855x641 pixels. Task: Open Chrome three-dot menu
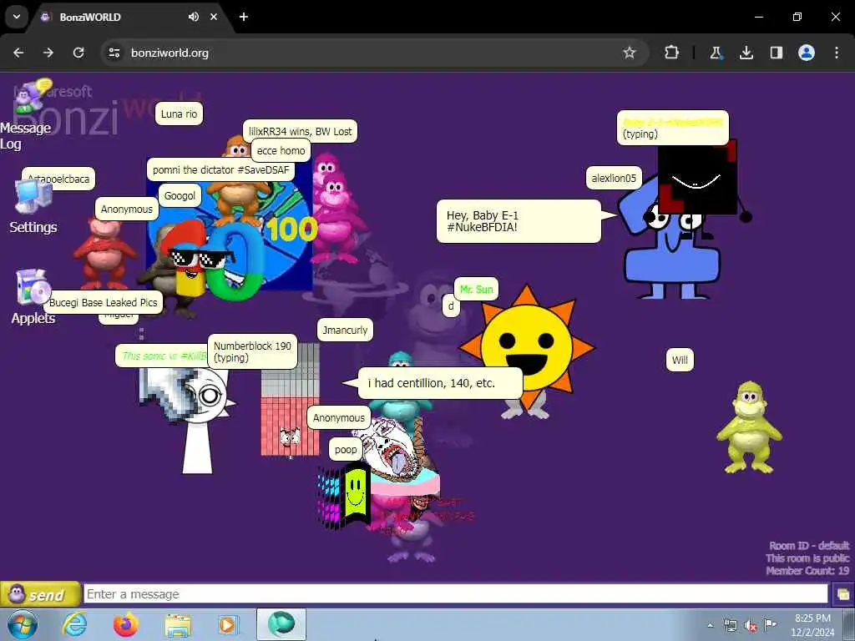point(837,53)
